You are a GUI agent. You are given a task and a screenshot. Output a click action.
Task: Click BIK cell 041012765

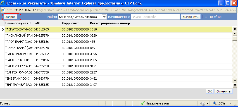[x=41, y=29]
